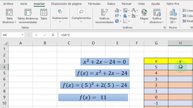Screen dimensions: 193x108
Task: Click the f(x) = (5)² + 2(5) − 24 box
Action: [x=95, y=85]
